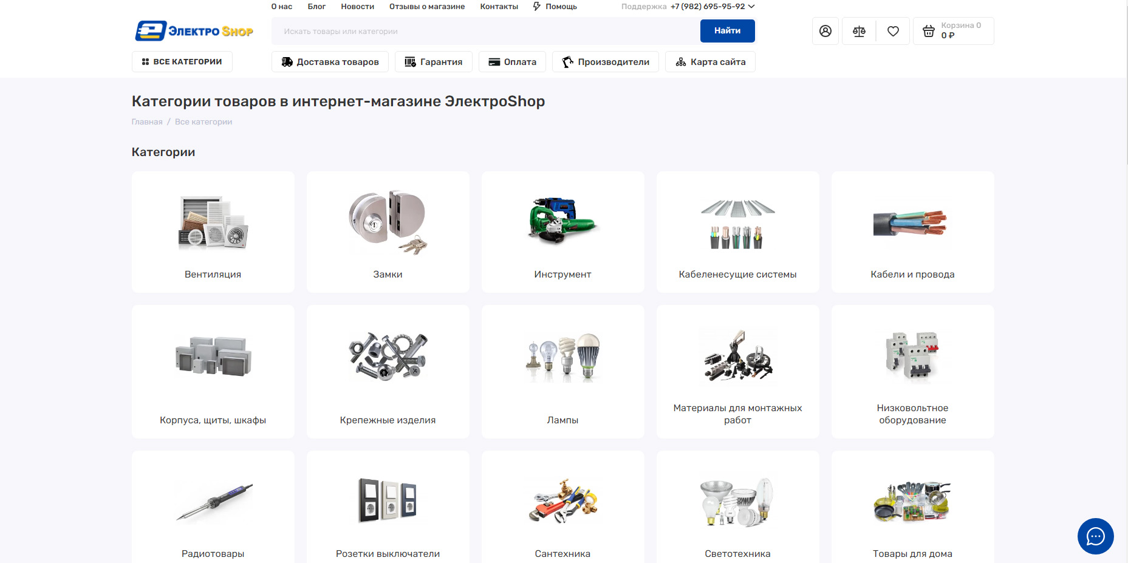Open Корпуса, щиты, шкафы image
1128x563 pixels.
click(x=213, y=356)
